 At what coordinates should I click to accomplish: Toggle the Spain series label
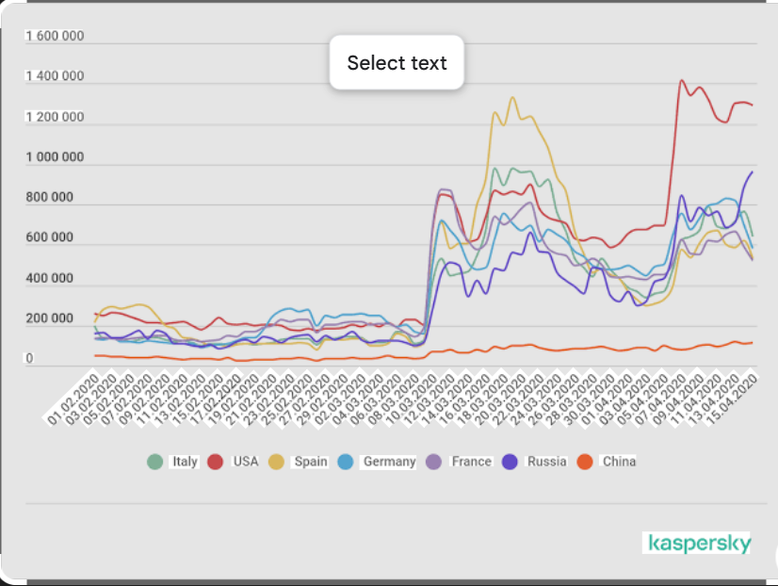pos(309,462)
